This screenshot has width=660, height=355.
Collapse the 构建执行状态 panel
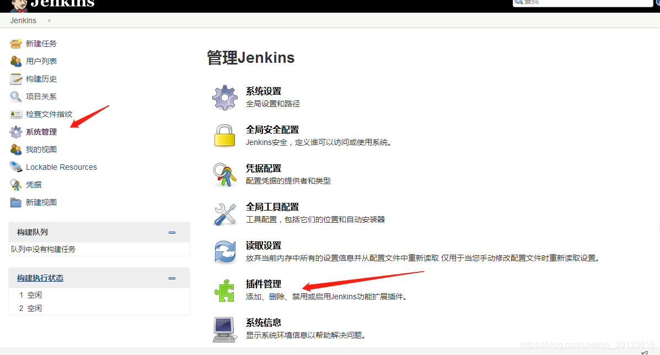click(x=171, y=278)
